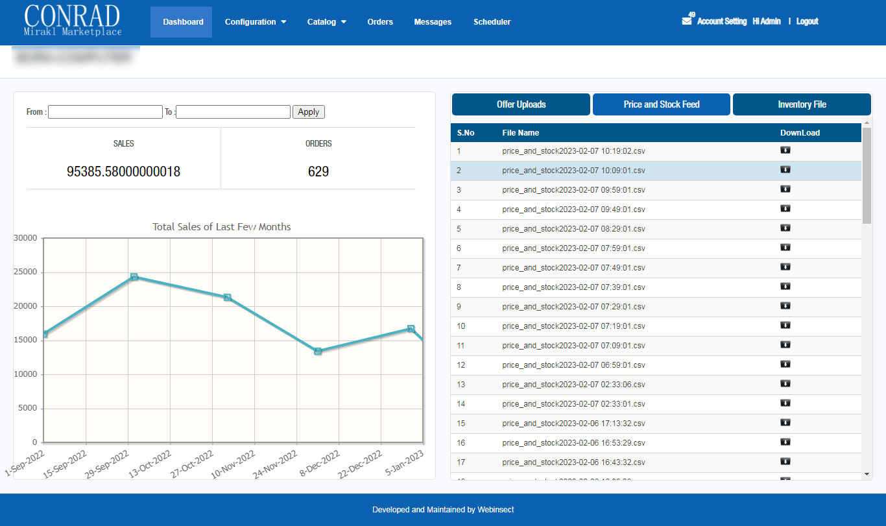Click the Conrad Mirakl Marketplace logo
Viewport: 886px width, 526px height.
coord(72,21)
